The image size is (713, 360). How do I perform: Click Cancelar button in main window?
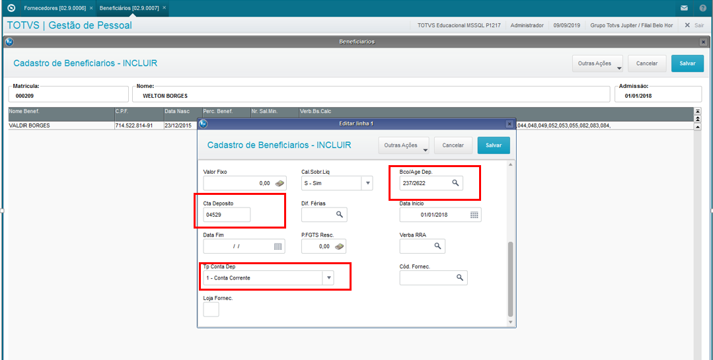(647, 63)
